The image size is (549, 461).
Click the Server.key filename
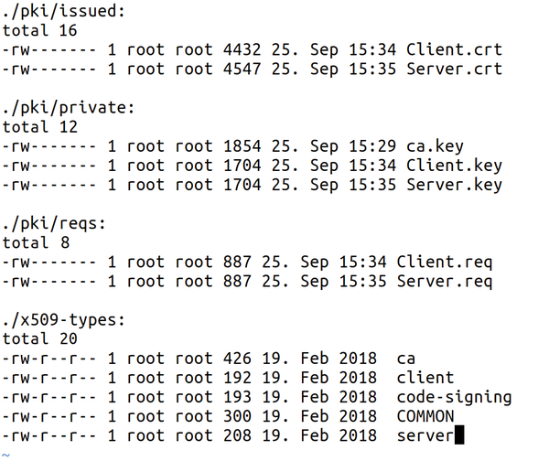454,185
